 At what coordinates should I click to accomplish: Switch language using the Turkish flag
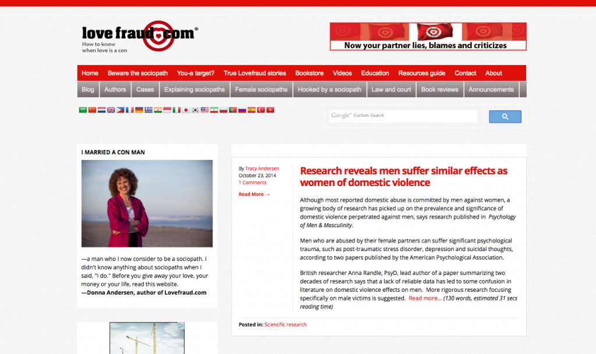261,110
